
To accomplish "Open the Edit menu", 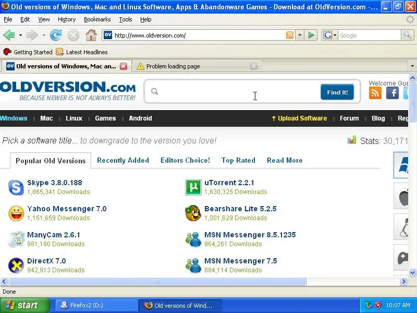I will click(x=25, y=19).
